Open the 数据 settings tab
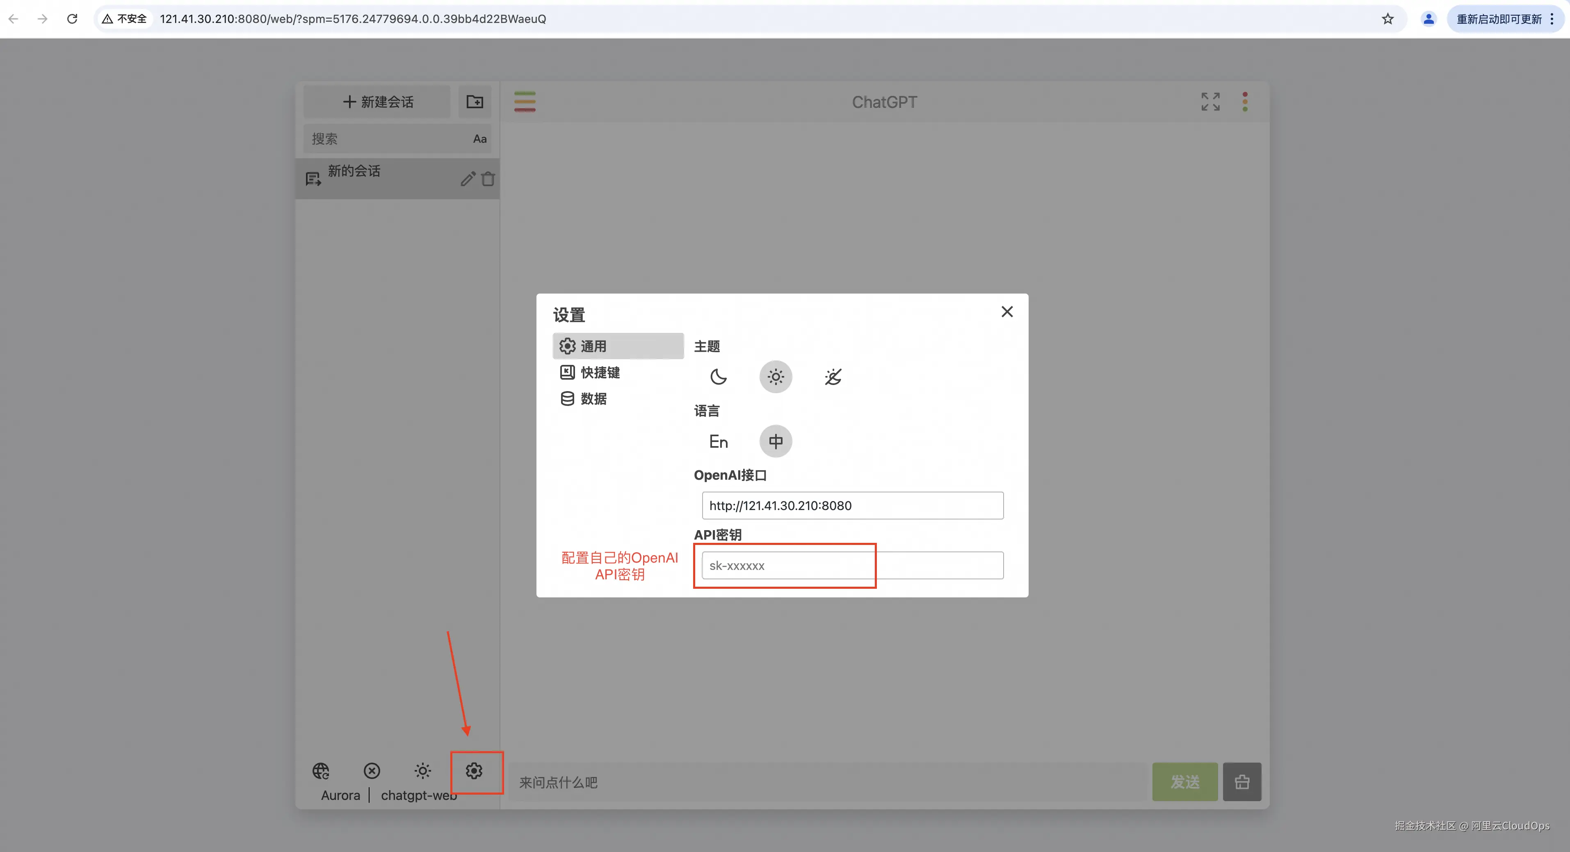The width and height of the screenshot is (1570, 852). (x=592, y=399)
